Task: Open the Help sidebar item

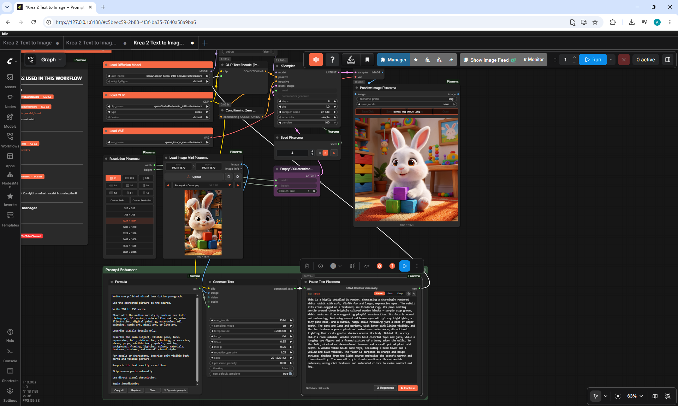Action: pyautogui.click(x=10, y=335)
